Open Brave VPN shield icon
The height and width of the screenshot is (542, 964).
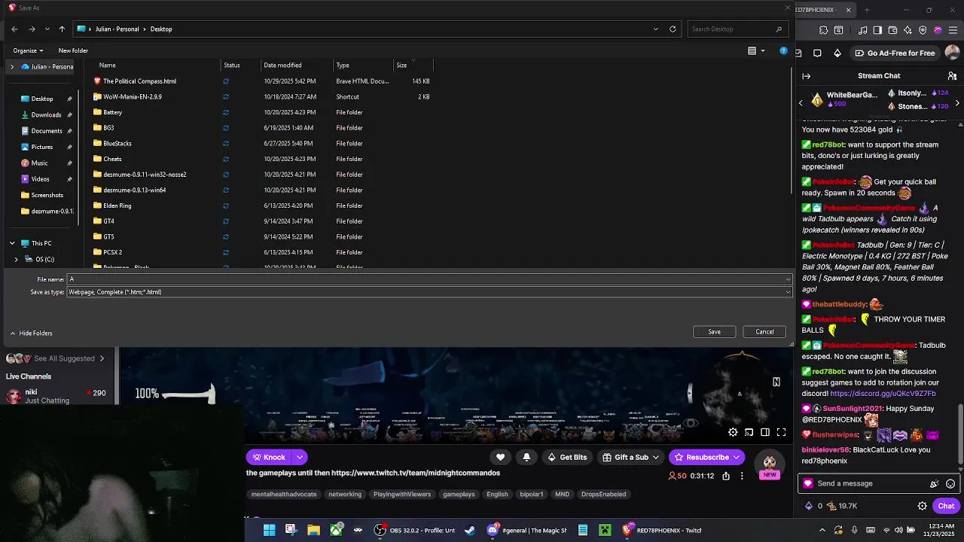pyautogui.click(x=923, y=30)
